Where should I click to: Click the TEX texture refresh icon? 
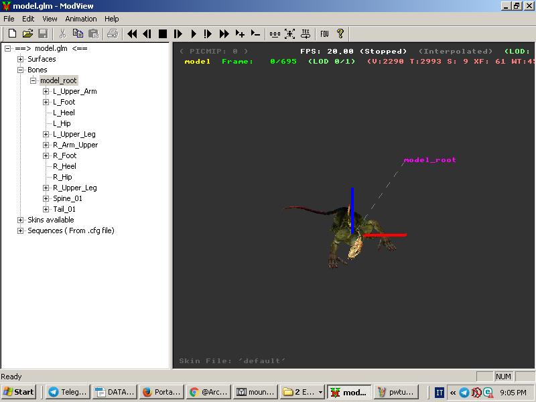[306, 33]
